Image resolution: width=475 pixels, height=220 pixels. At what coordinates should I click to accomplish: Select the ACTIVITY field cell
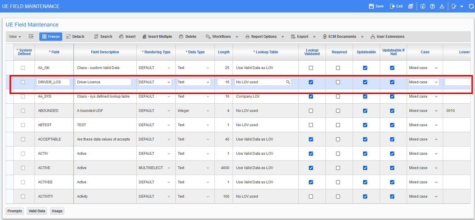(54, 196)
